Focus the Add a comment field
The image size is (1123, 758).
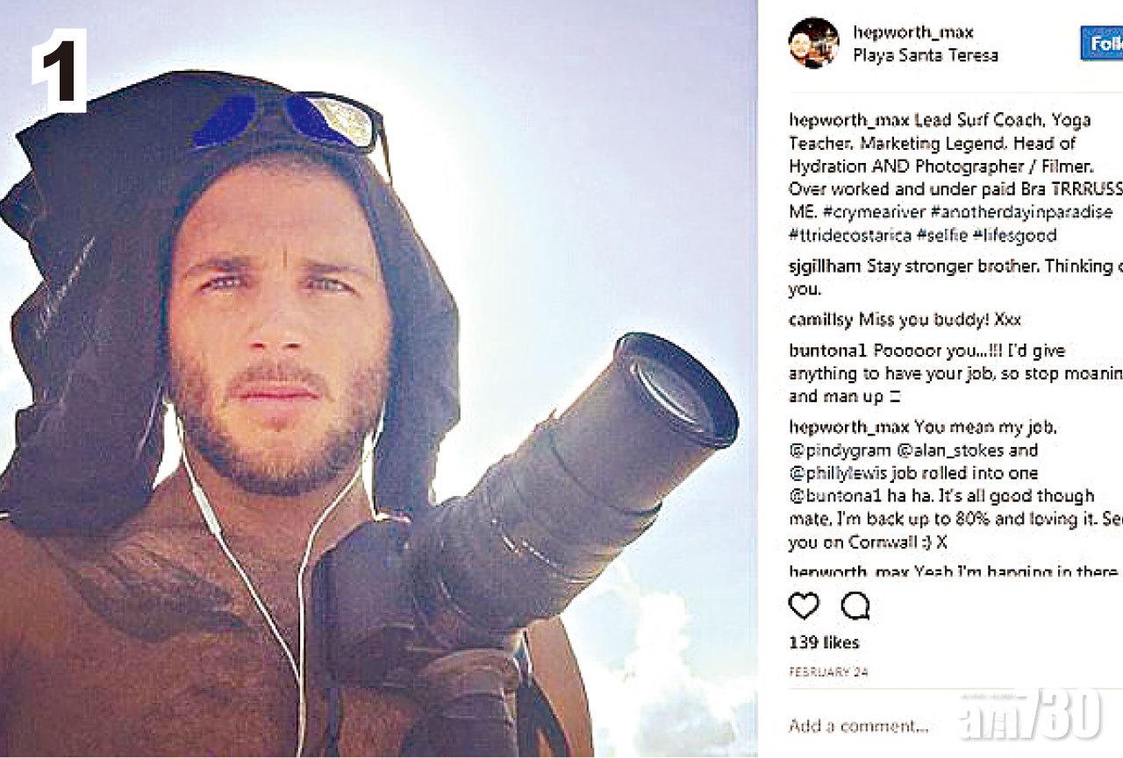click(860, 726)
